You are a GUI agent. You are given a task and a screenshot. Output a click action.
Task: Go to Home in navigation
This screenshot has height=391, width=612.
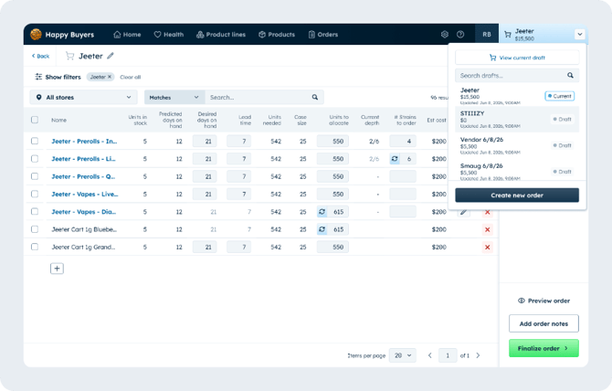point(127,35)
